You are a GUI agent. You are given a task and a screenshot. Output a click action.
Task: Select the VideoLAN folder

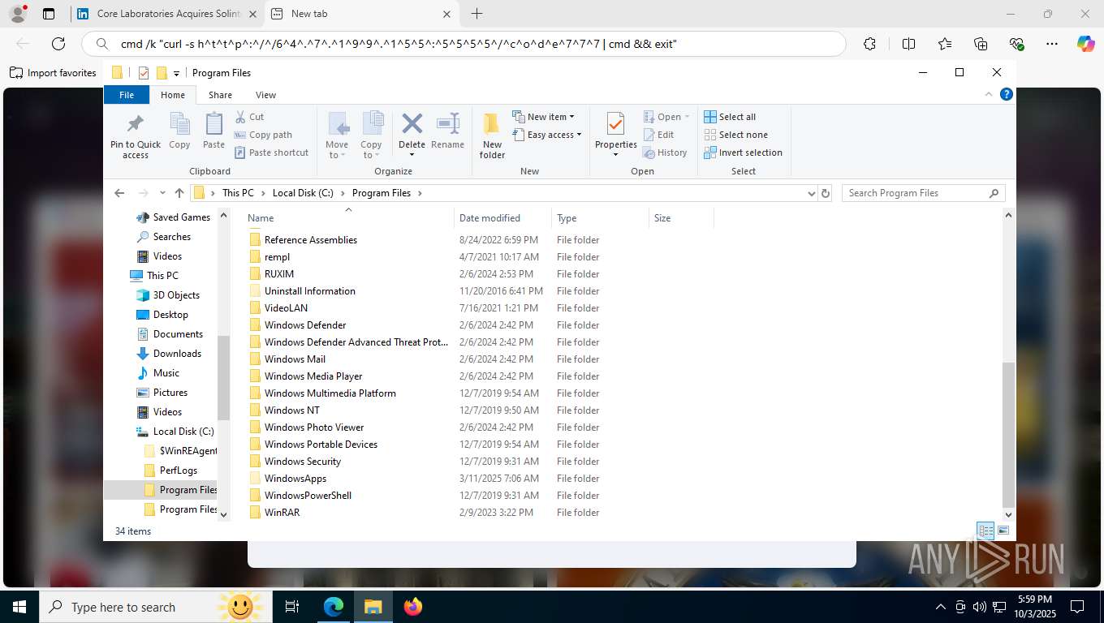[286, 308]
